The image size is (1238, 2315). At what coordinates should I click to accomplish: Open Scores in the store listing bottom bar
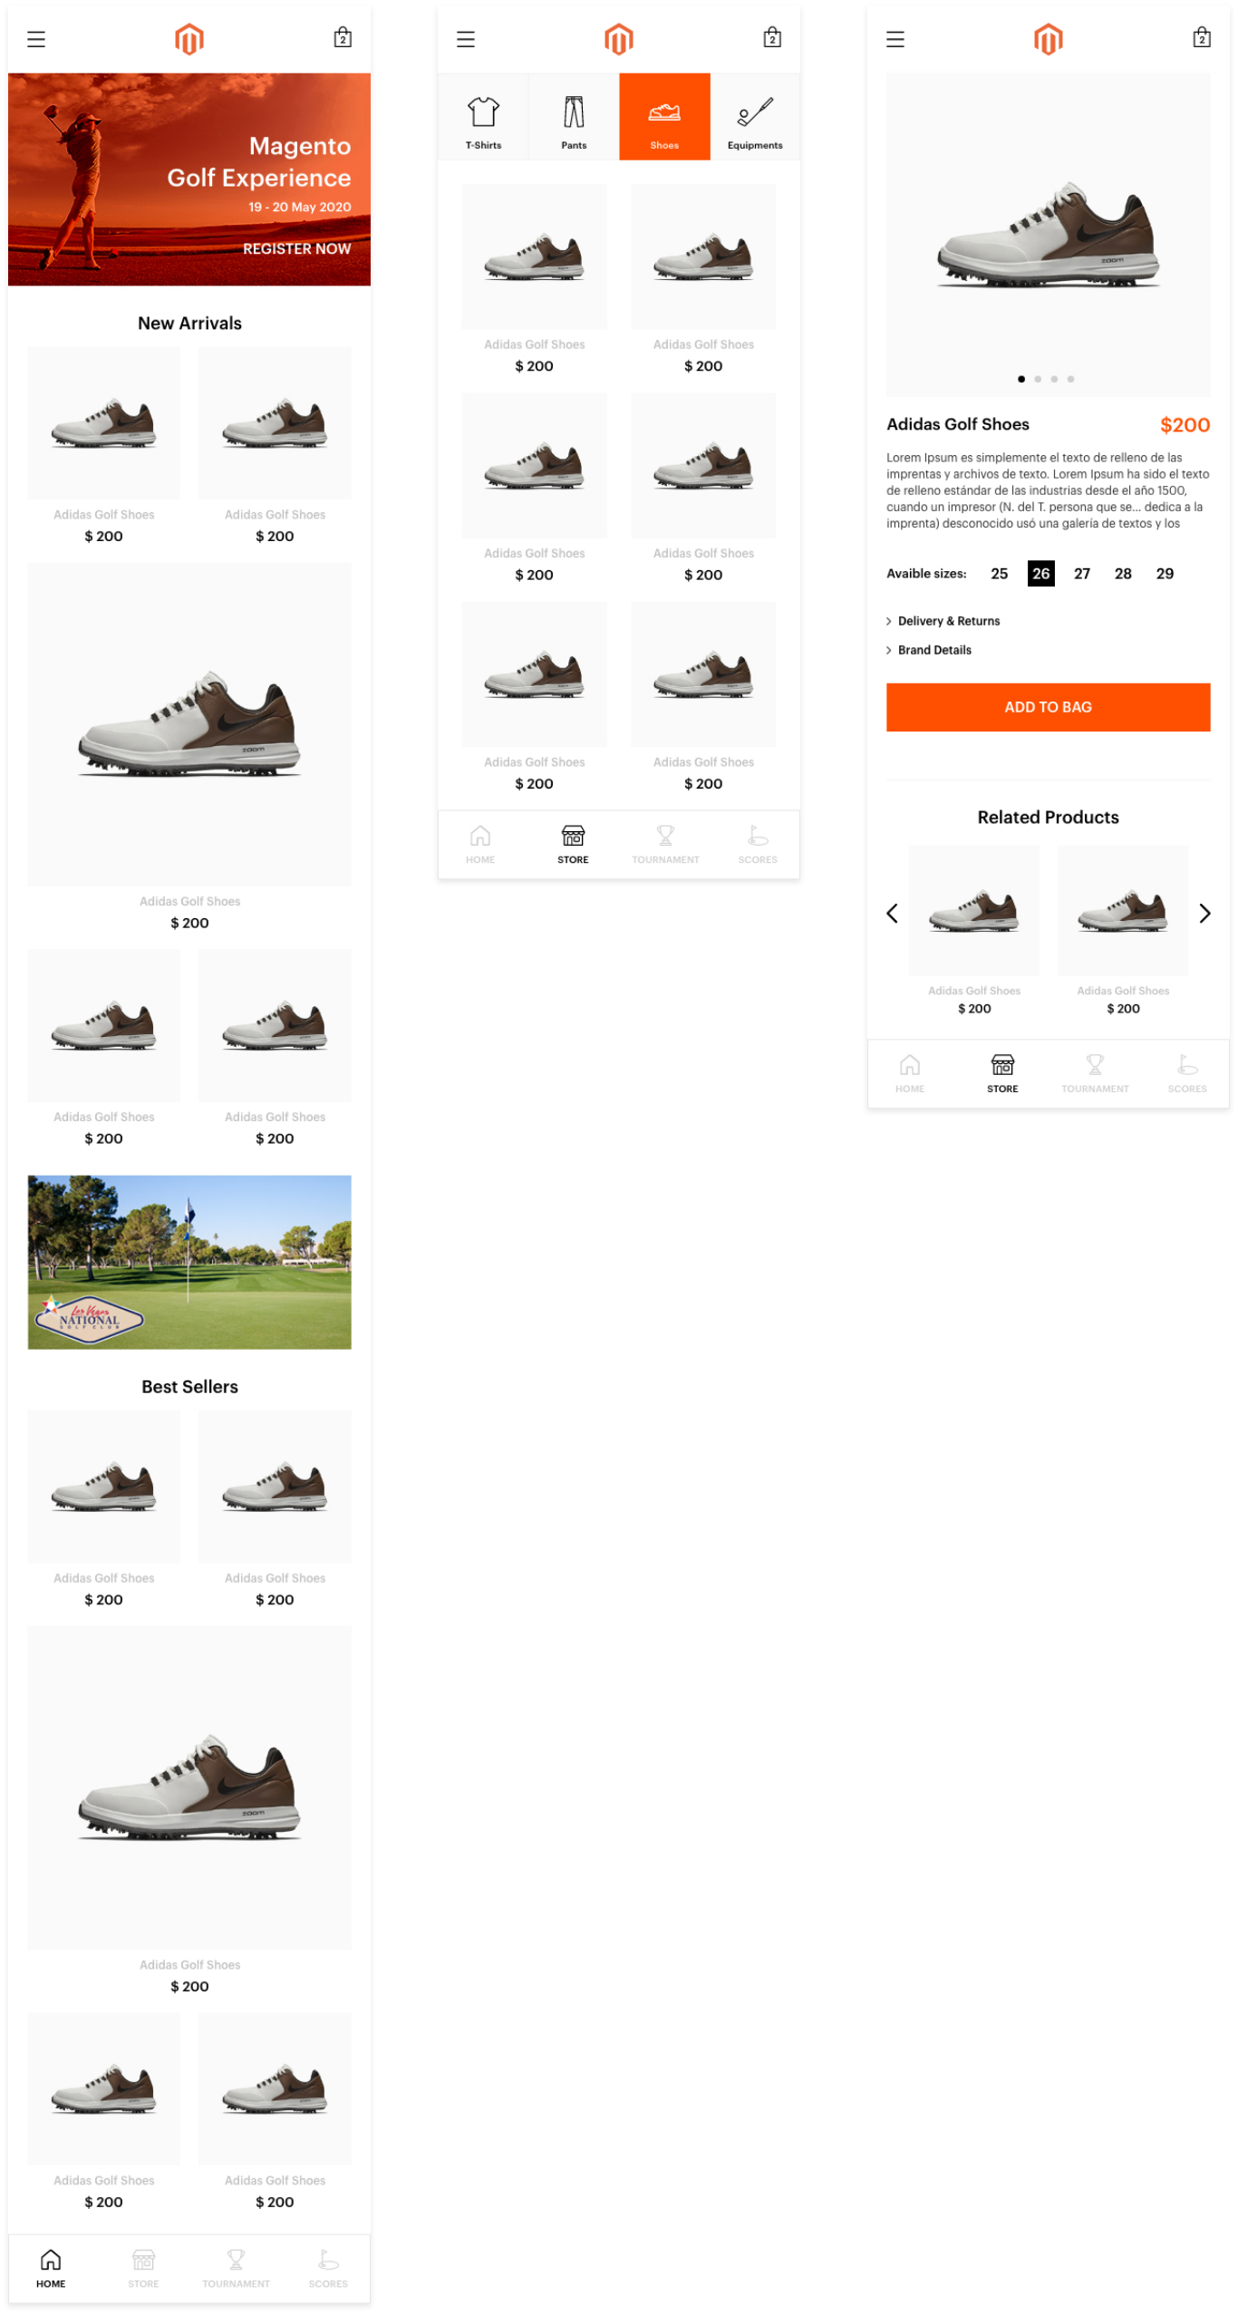pyautogui.click(x=758, y=845)
